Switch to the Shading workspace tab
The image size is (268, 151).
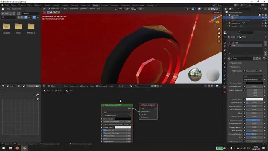[96, 5]
